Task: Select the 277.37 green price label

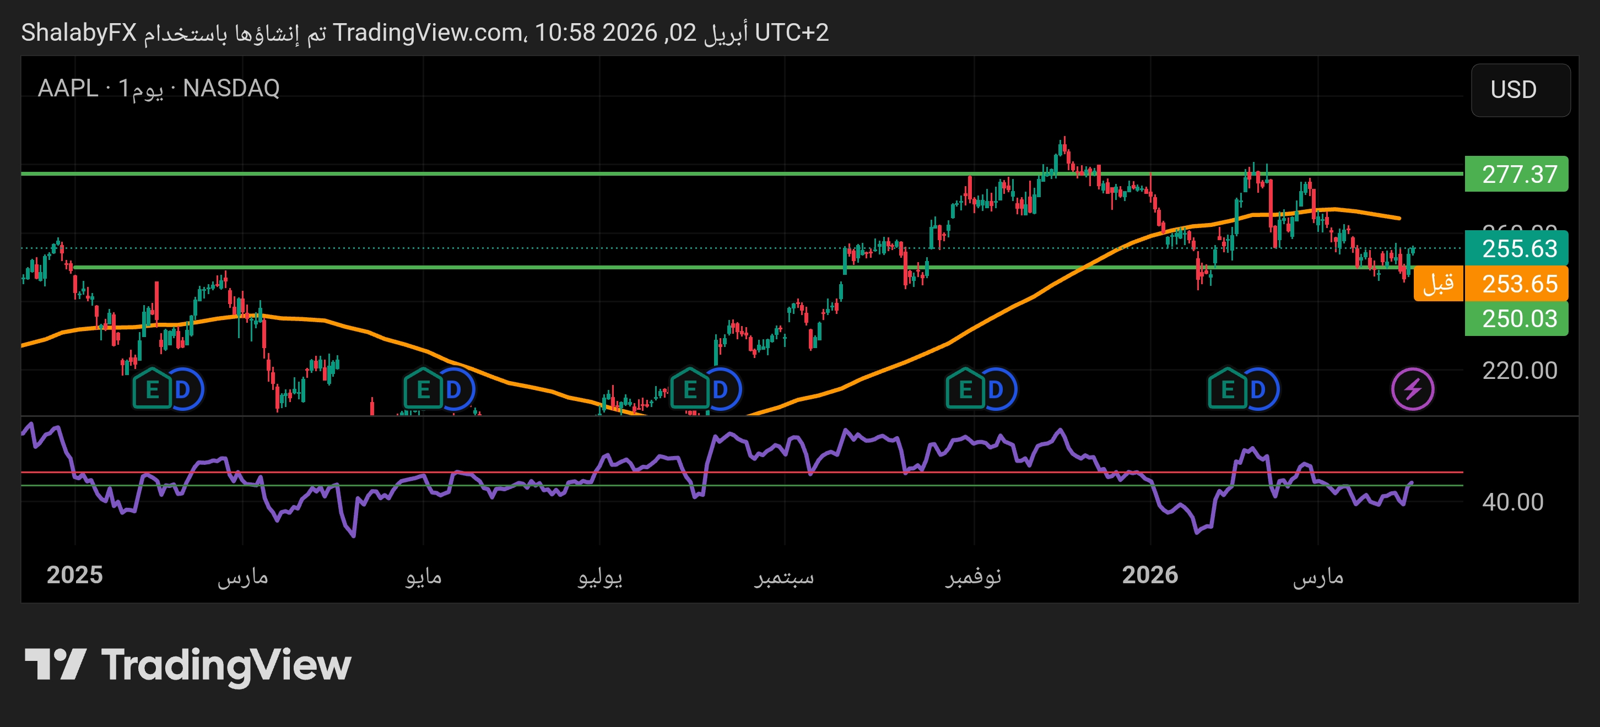Action: point(1516,174)
